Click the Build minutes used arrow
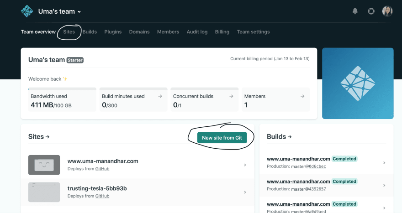Viewport: 402px width, 213px height. 160,96
